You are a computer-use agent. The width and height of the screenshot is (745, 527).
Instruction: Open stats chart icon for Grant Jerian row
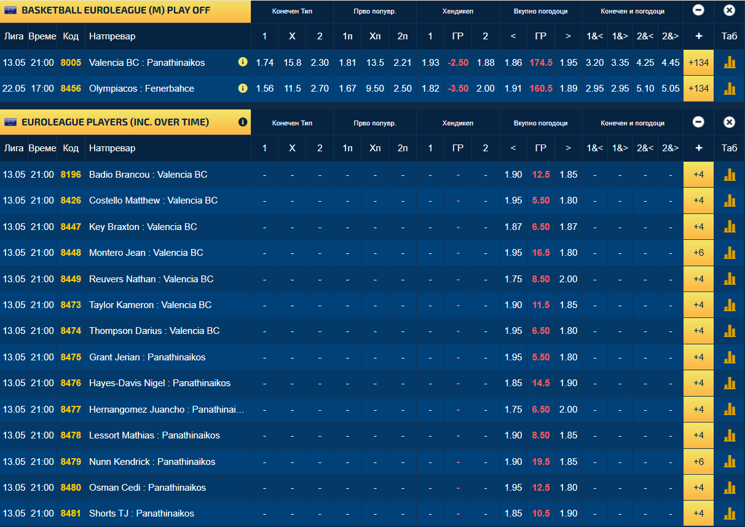730,357
